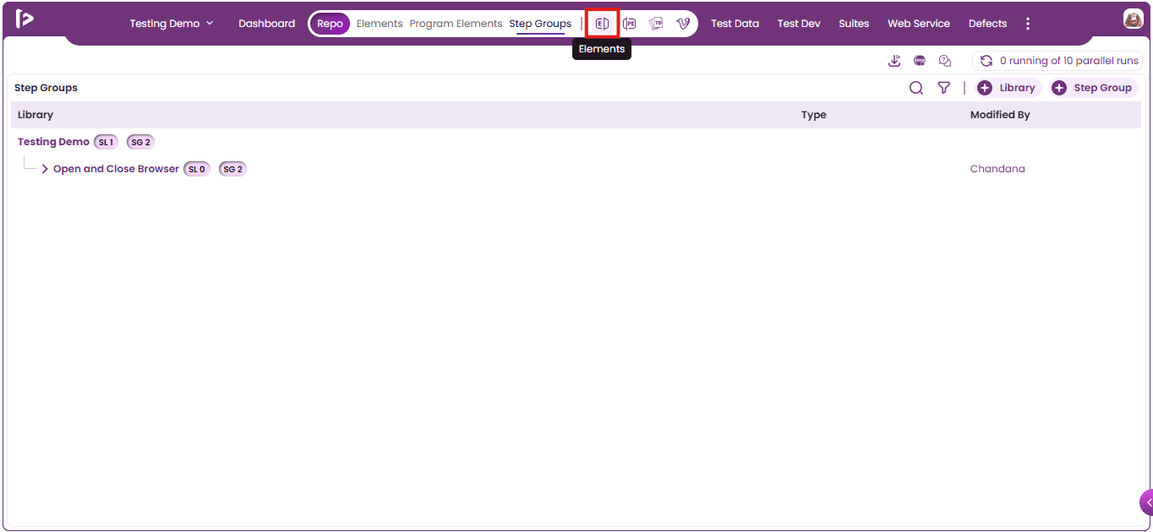Switch to the Elements text tab
Image resolution: width=1153 pixels, height=532 pixels.
click(x=380, y=24)
